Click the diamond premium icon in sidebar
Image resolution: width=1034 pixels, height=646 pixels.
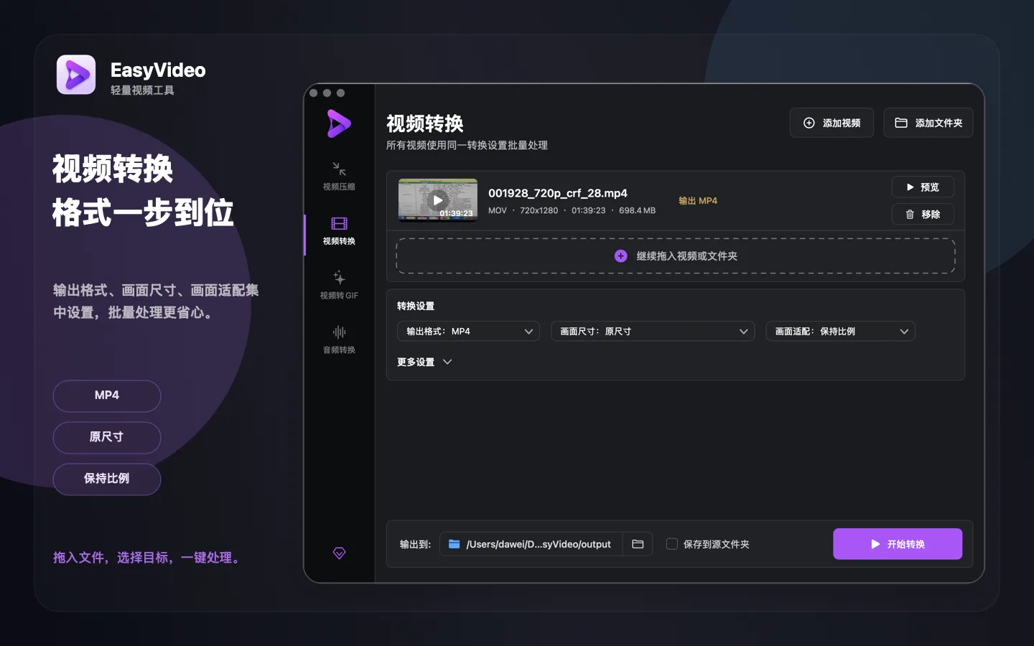(x=340, y=553)
